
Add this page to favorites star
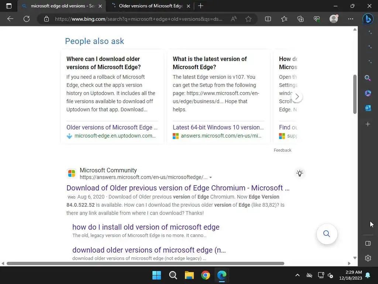[248, 19]
